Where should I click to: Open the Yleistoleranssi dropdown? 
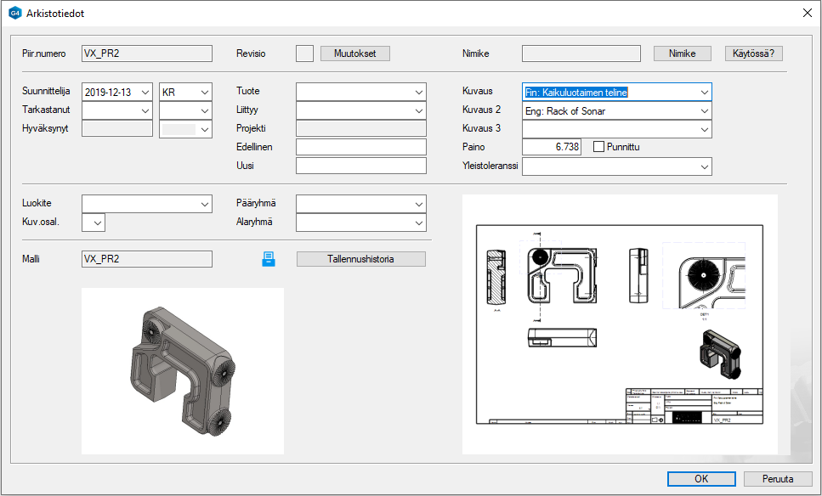click(x=703, y=167)
